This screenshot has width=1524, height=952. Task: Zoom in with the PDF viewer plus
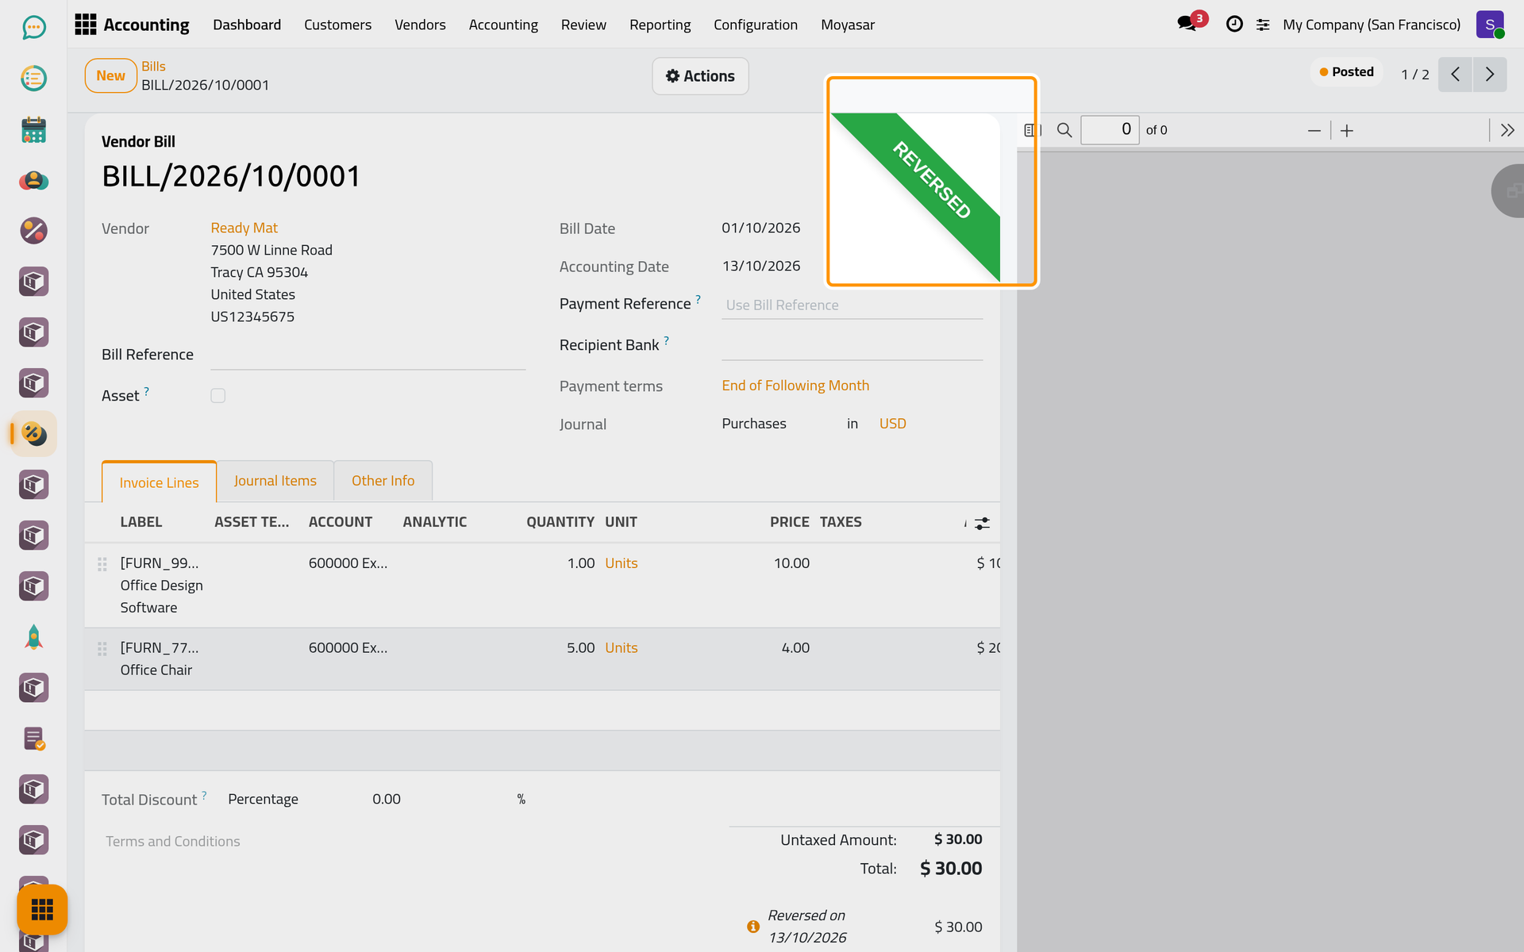(x=1347, y=131)
